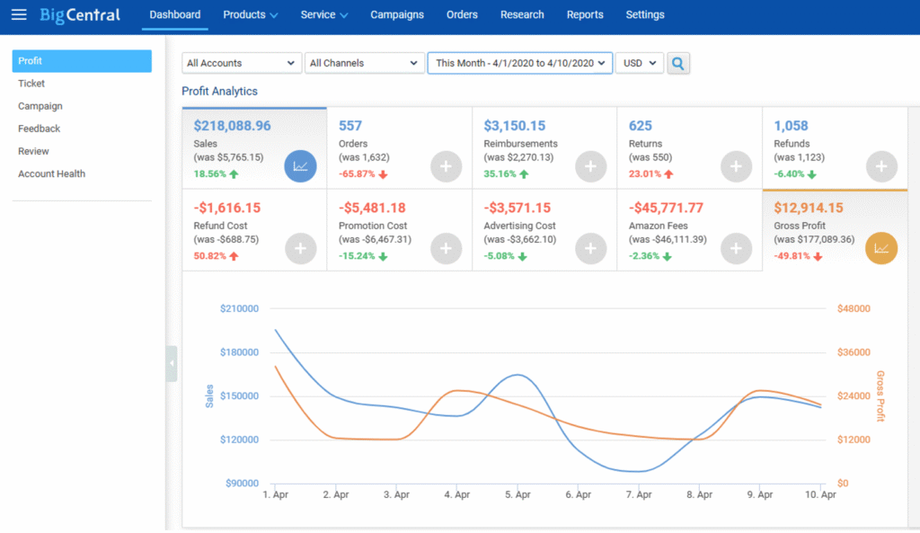This screenshot has width=920, height=533.
Task: Add Advertising Cost to the chart
Action: (x=590, y=249)
